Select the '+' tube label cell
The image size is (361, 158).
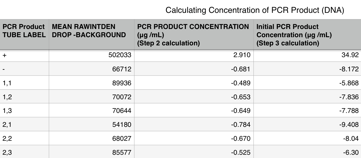tap(24, 55)
